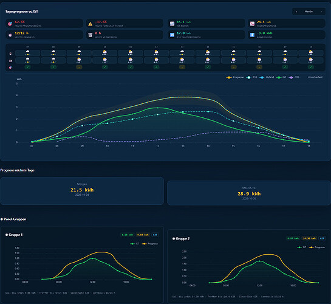Image resolution: width=331 pixels, height=304 pixels.
Task: Click Gruppe 1 yellow kWh badge
Action: [143, 235]
